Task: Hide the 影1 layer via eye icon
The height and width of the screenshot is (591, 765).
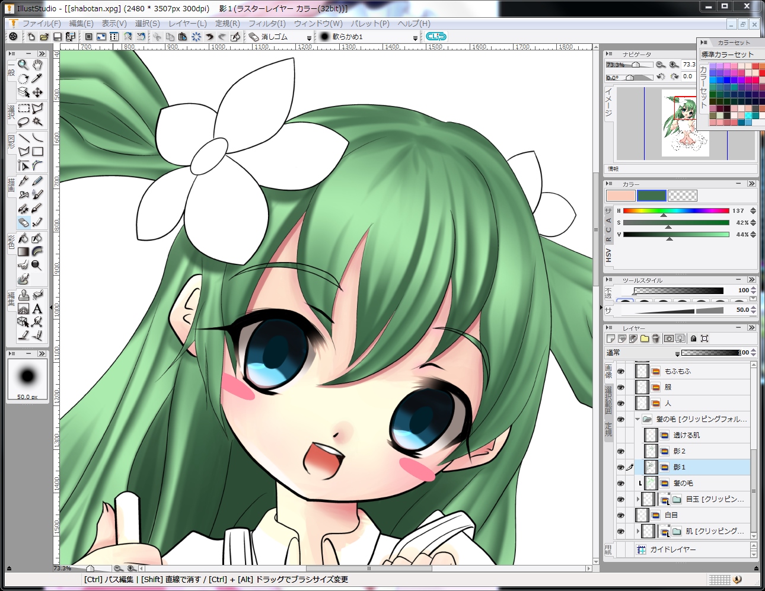Action: tap(620, 467)
